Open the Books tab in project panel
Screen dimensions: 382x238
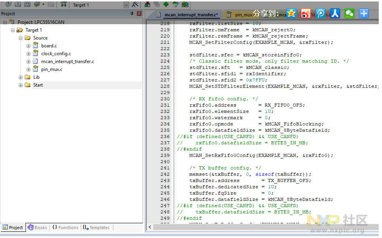pyautogui.click(x=38, y=228)
